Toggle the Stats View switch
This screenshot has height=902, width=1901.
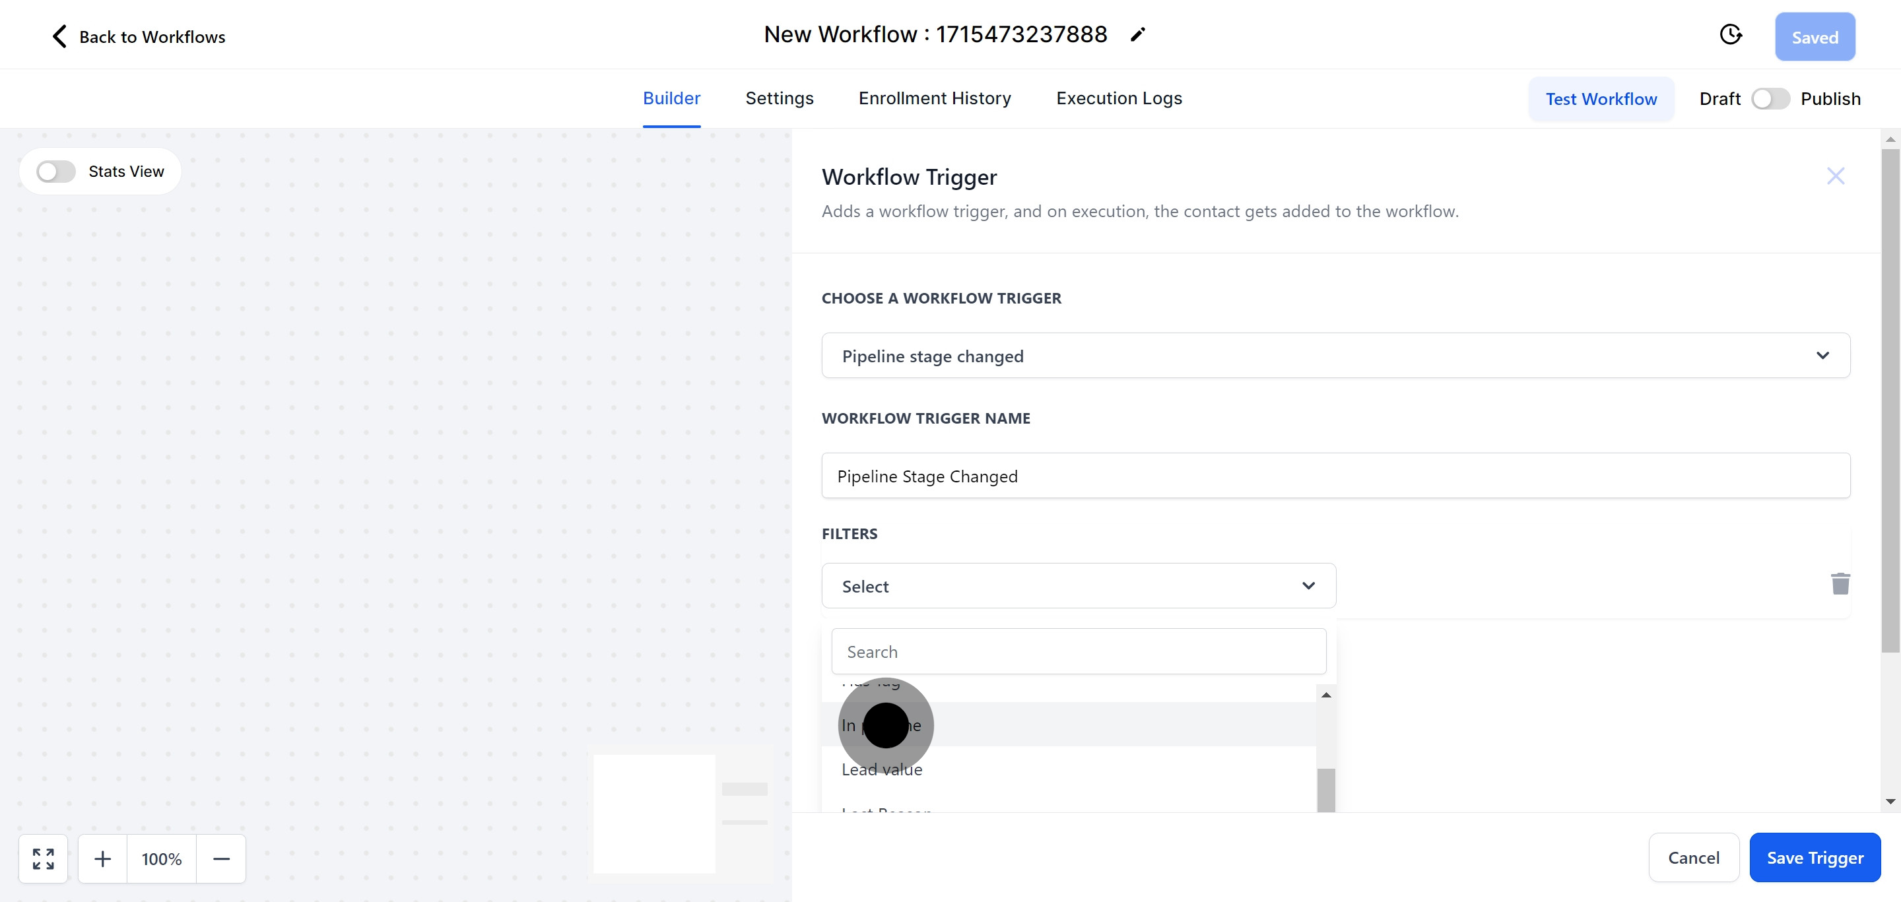point(57,172)
